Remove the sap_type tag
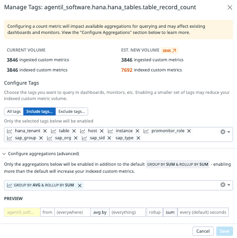 tap(138, 138)
